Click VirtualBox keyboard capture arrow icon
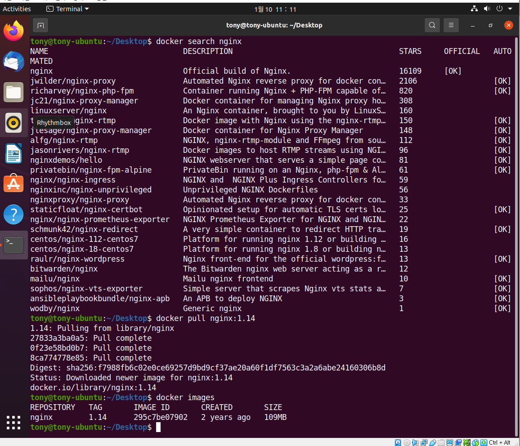 tap(484, 442)
